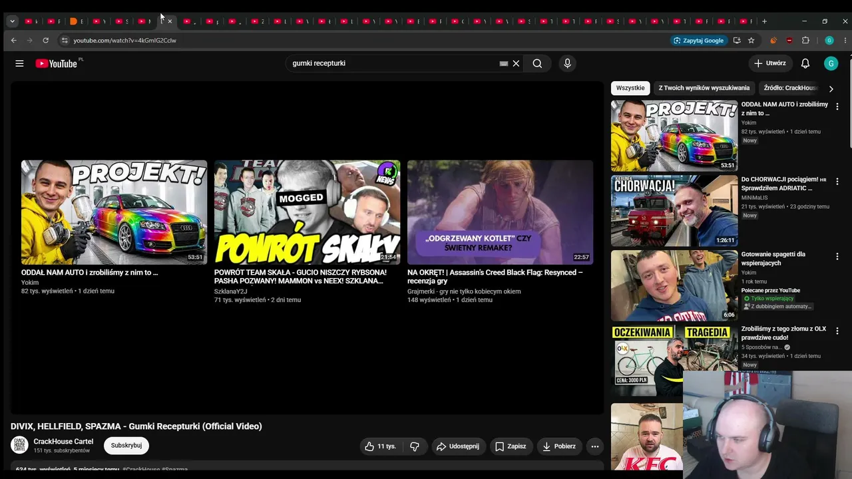Open sidebar title Zrobiliśmy z tego złomu z OLX
The width and height of the screenshot is (852, 479).
(784, 333)
